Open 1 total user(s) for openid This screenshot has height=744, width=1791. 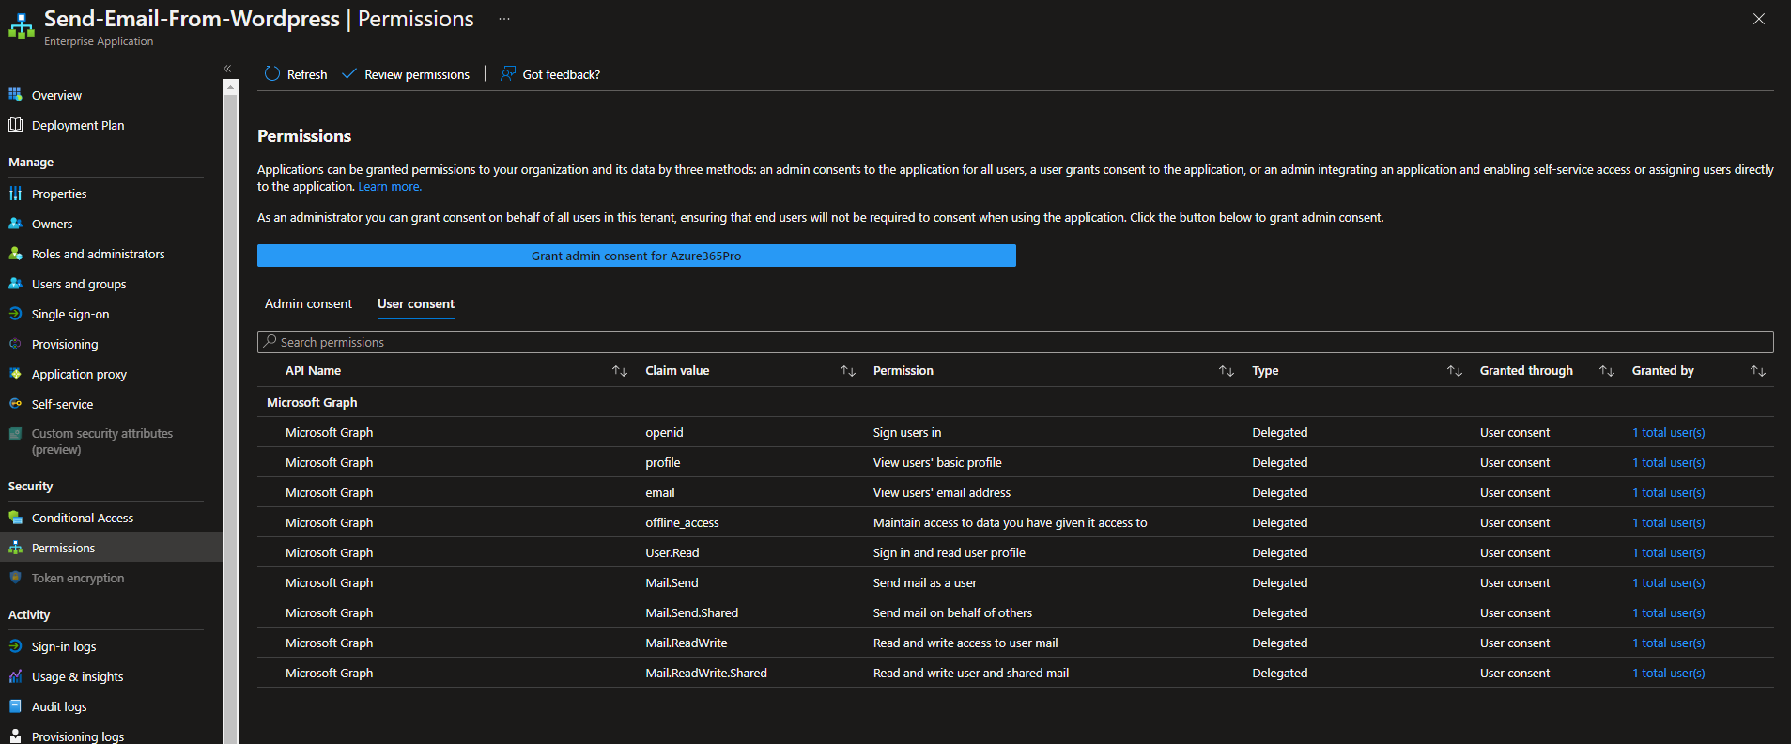pyautogui.click(x=1669, y=432)
